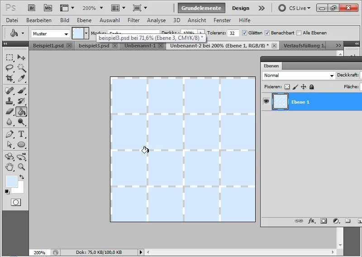Image resolution: width=362 pixels, height=257 pixels.
Task: Hide Ebene 1 layer visibility
Action: (x=267, y=101)
